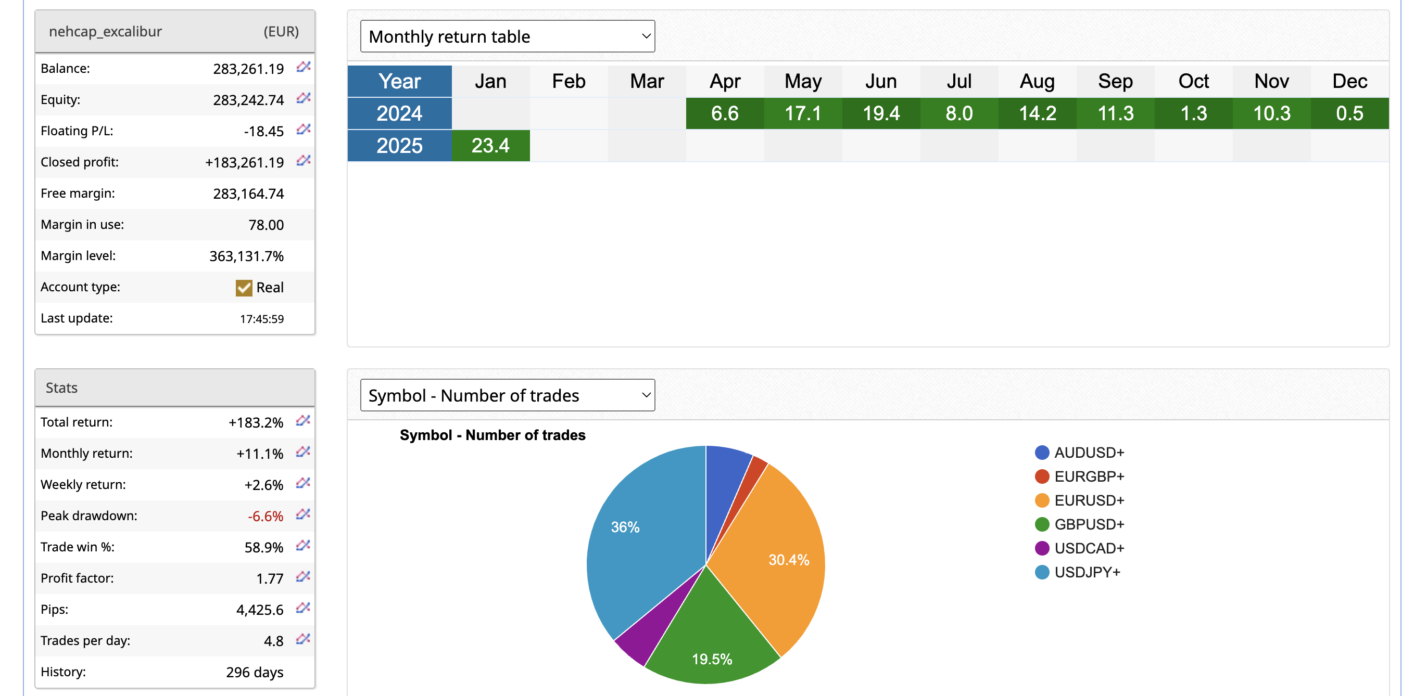Click the chart icon for Closed profit
Screen dimensions: 1414x696
tap(303, 161)
